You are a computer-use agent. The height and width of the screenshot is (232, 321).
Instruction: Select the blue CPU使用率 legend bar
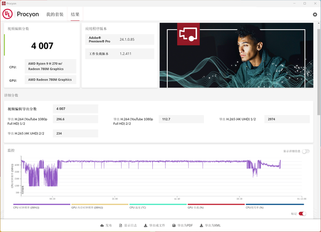pyautogui.click(x=275, y=204)
